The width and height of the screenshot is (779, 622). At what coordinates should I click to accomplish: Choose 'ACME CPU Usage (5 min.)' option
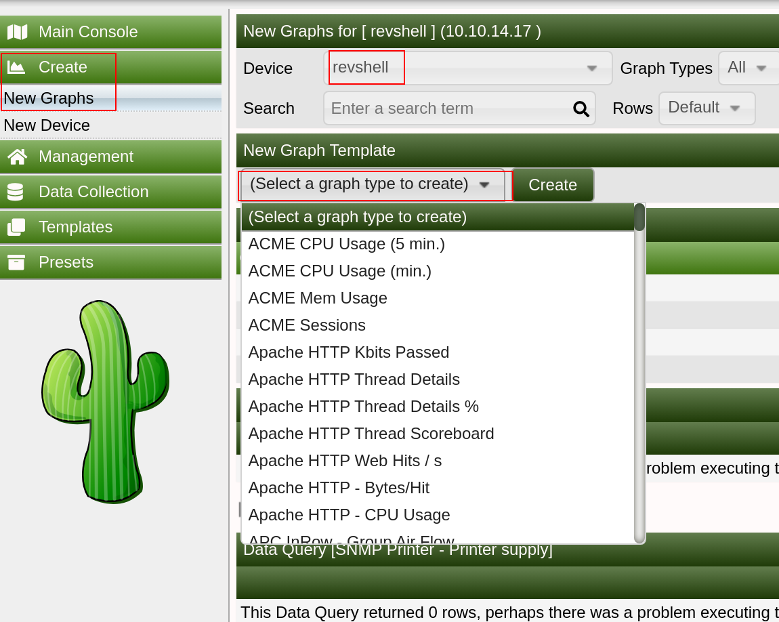point(438,244)
